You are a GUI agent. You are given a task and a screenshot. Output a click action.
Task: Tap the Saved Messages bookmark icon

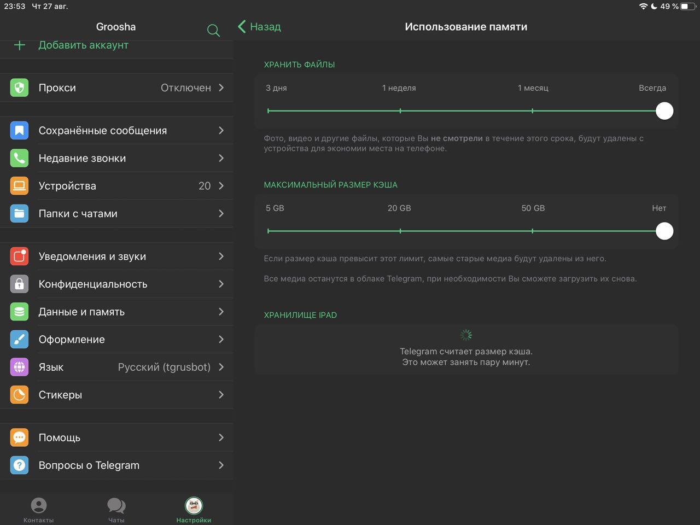(19, 130)
